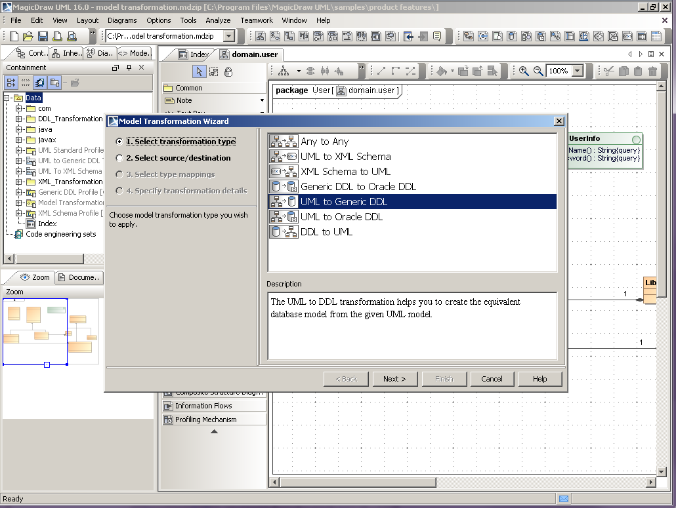Click the diagram scroll down arrow
The height and width of the screenshot is (508, 676).
click(662, 471)
